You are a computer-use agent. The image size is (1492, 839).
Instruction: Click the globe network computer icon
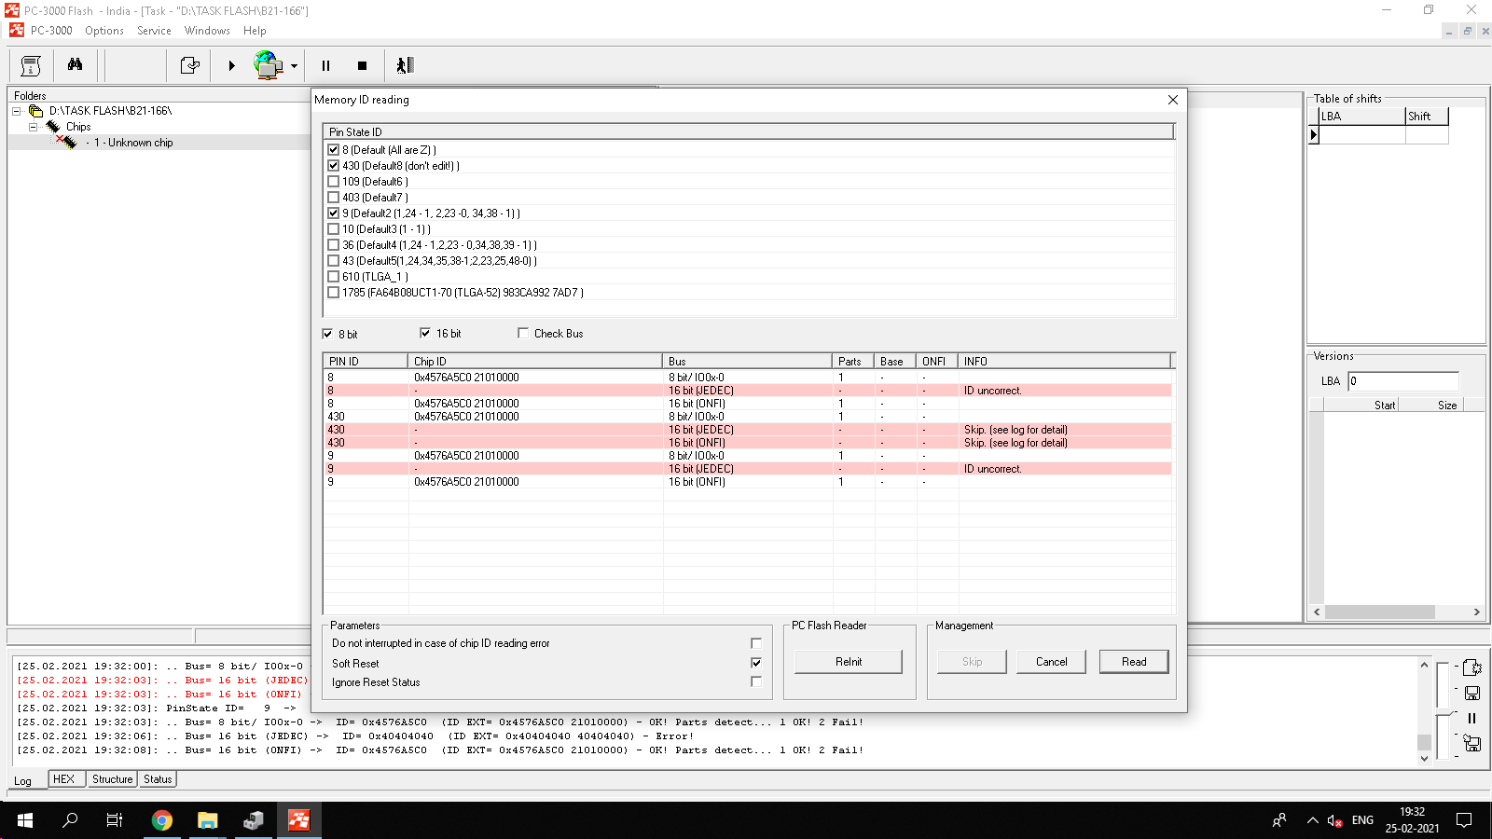pos(269,65)
